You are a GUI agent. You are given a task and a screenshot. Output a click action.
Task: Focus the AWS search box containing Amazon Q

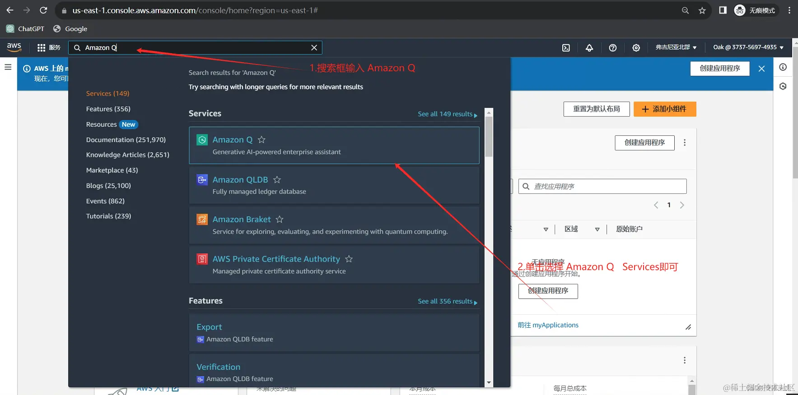tap(194, 47)
